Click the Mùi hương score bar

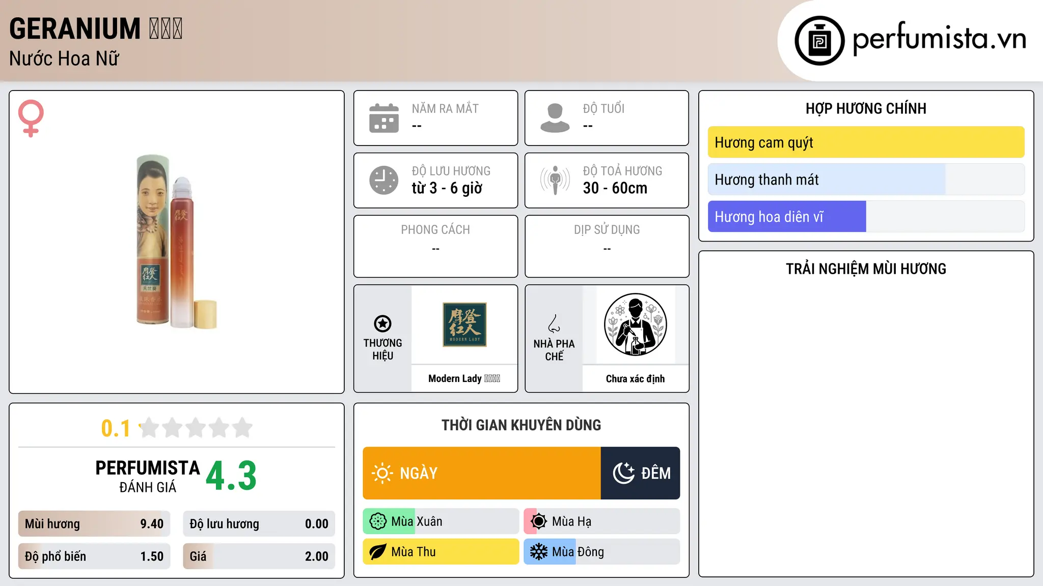point(94,523)
